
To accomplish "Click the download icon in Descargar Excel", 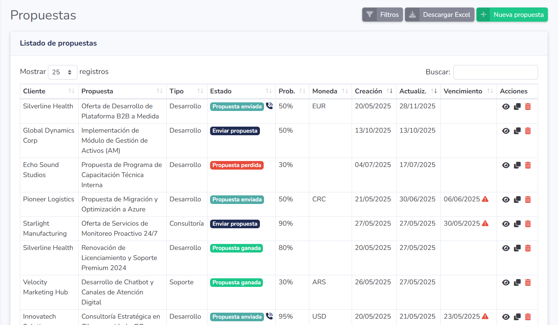I will 413,14.
